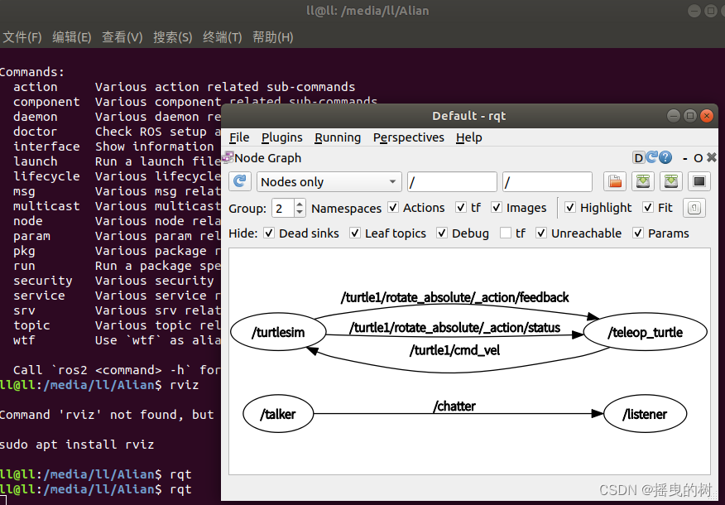
Task: Undock Node Graph using the O button
Action: pyautogui.click(x=699, y=159)
